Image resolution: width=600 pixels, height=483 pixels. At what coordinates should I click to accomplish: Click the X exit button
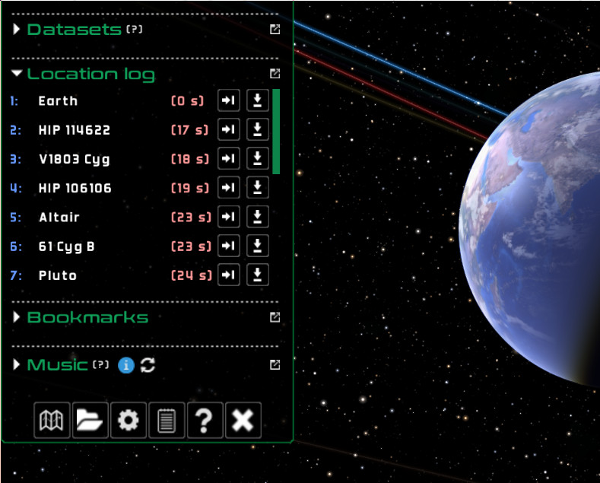(243, 420)
